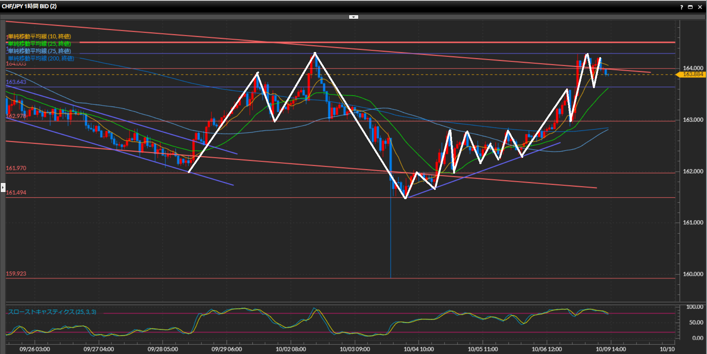
Task: Click the 09/29 06:00 time axis marker
Action: tap(227, 349)
